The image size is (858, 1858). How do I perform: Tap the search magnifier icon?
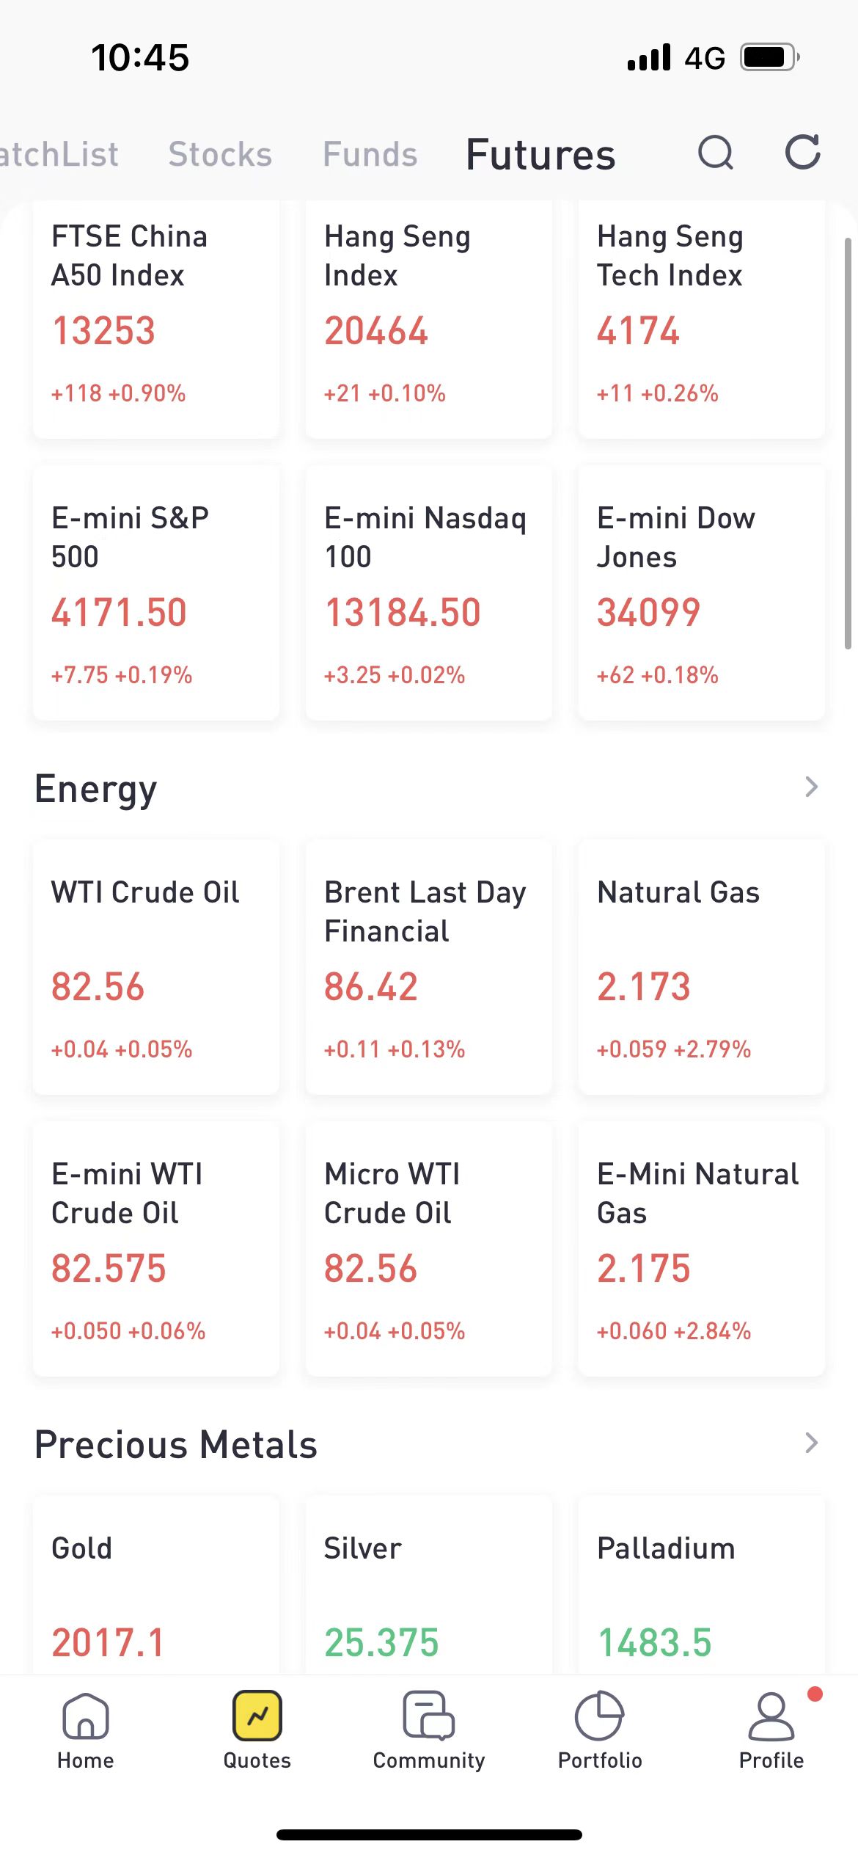(x=715, y=153)
